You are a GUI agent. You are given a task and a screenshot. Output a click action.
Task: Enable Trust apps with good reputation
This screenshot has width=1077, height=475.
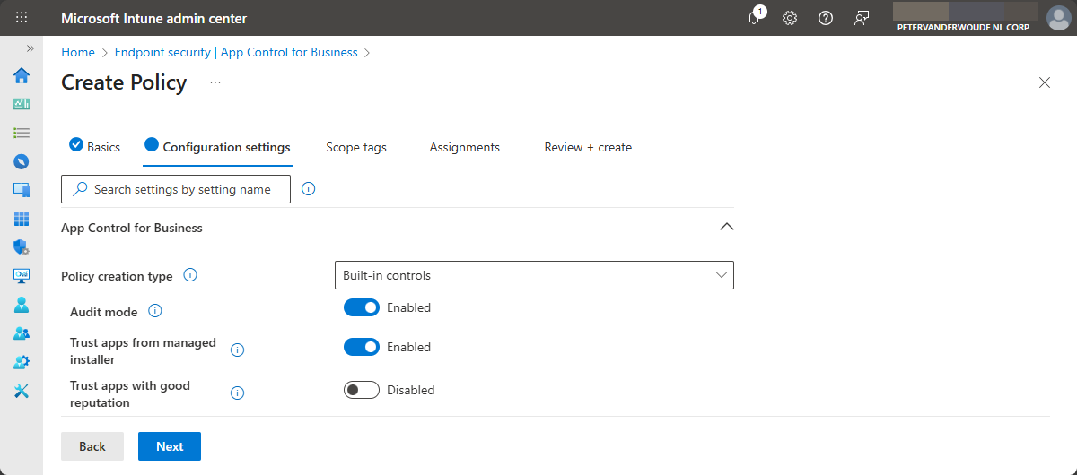coord(361,390)
